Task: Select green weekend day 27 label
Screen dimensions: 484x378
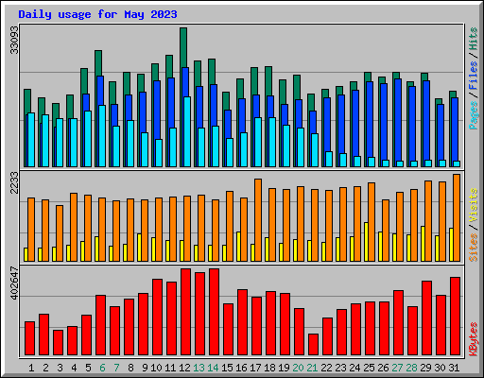Action: tap(397, 368)
